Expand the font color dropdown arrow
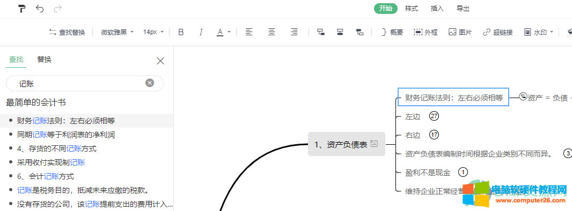 [229, 32]
